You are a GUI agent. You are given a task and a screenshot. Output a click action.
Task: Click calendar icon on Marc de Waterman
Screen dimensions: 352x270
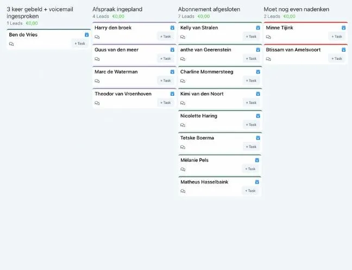(172, 72)
